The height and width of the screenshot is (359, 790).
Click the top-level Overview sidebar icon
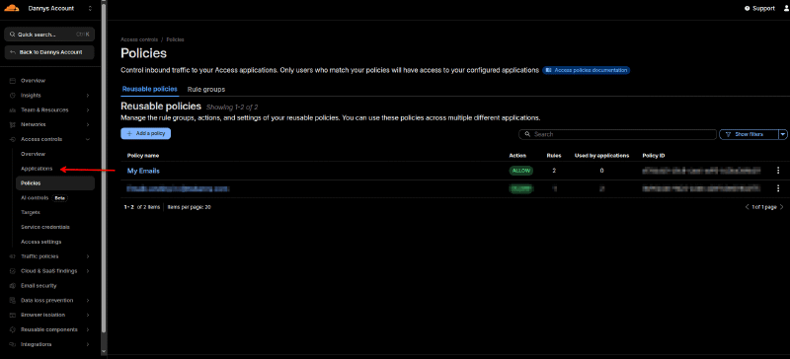[x=12, y=81]
